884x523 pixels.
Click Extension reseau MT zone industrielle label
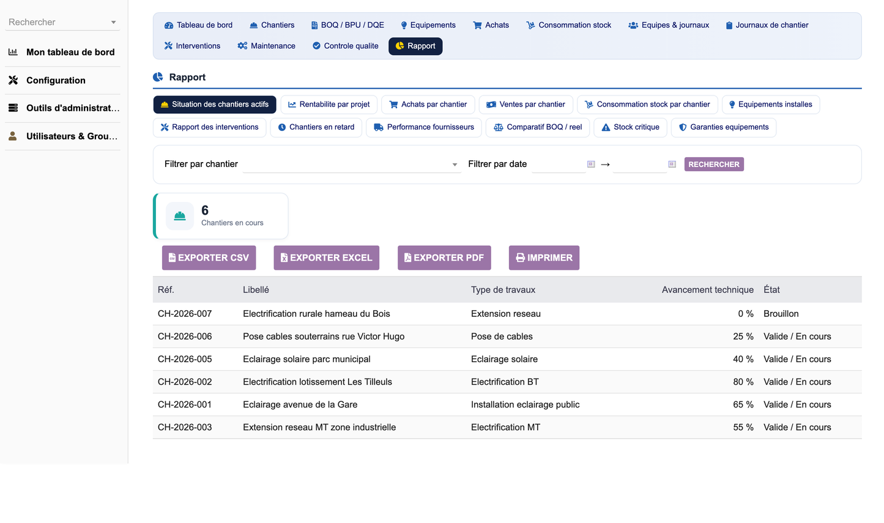pyautogui.click(x=319, y=427)
